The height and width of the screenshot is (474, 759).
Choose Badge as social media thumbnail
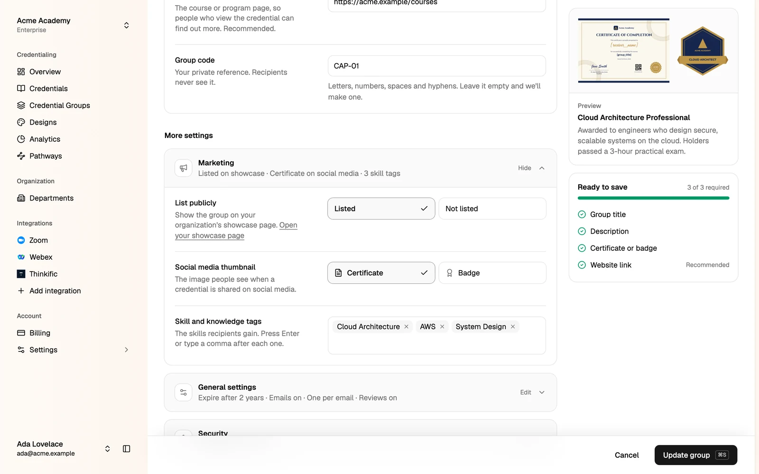(x=492, y=273)
